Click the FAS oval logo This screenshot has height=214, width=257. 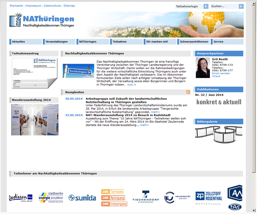235,207
